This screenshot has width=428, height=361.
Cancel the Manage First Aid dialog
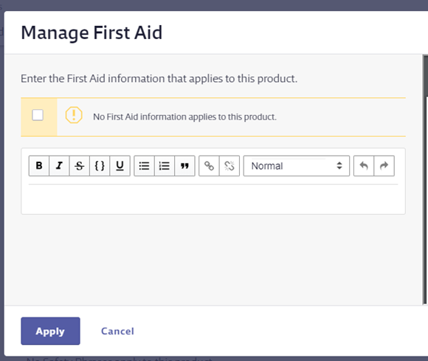point(117,331)
